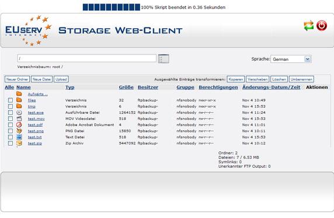The height and width of the screenshot is (218, 334).
Task: Click the green-orange refresh arrows icon
Action: (308, 26)
